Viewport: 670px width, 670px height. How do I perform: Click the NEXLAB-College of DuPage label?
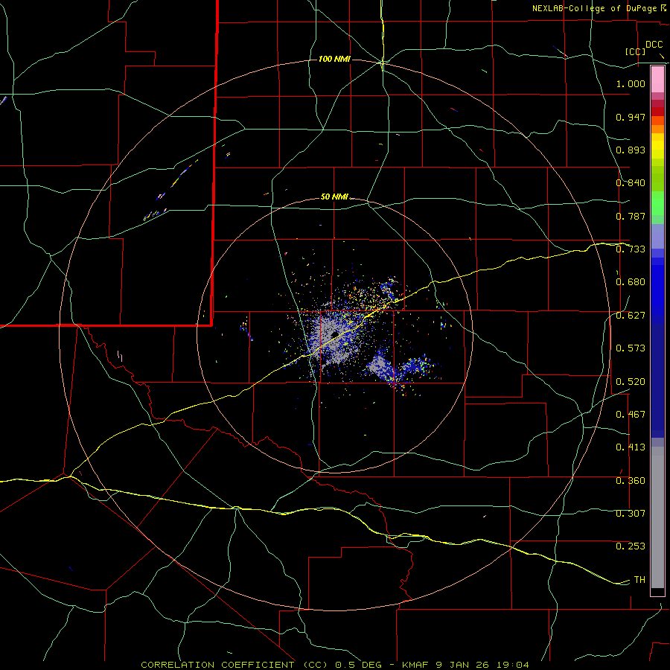point(594,8)
